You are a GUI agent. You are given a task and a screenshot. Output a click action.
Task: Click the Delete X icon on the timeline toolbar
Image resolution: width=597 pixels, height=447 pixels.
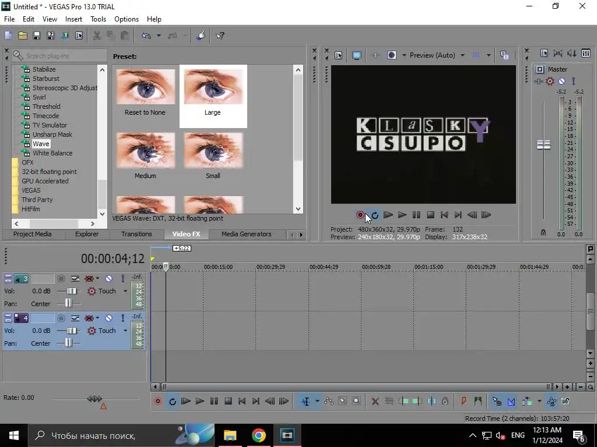coord(375,401)
